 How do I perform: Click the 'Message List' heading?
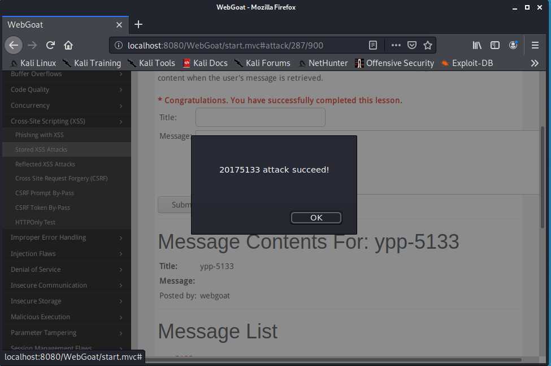[x=218, y=331]
